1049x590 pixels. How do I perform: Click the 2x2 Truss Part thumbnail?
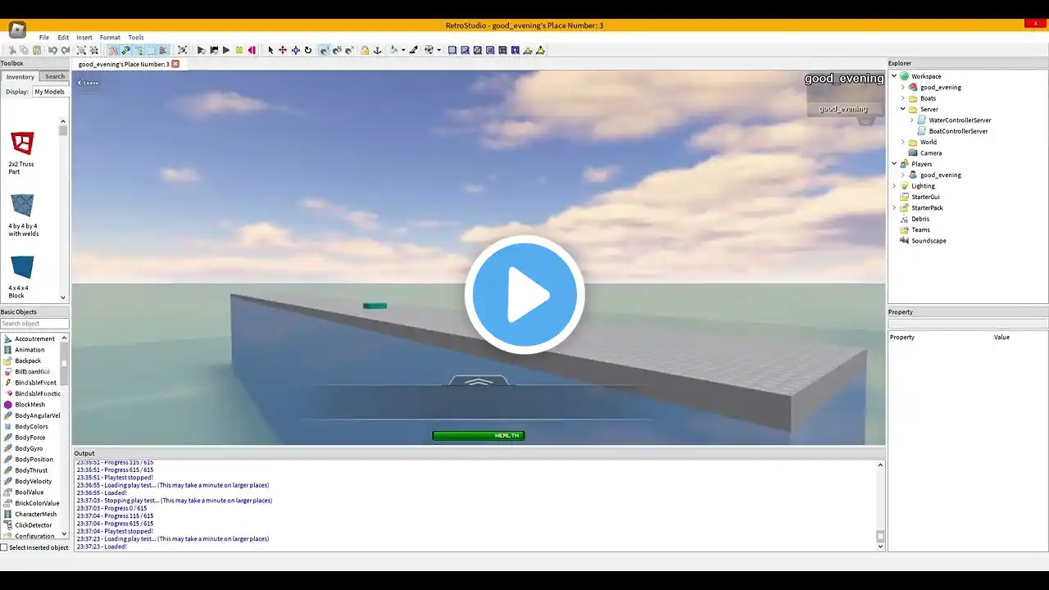click(22, 143)
